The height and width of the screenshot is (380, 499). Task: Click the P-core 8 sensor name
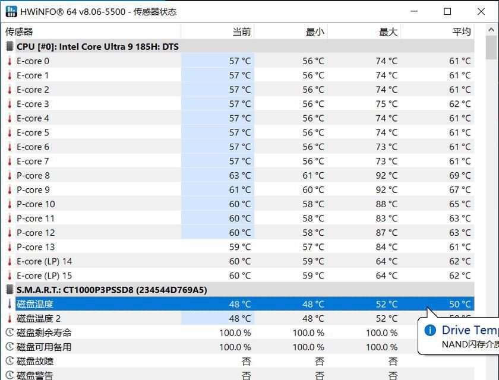click(33, 176)
